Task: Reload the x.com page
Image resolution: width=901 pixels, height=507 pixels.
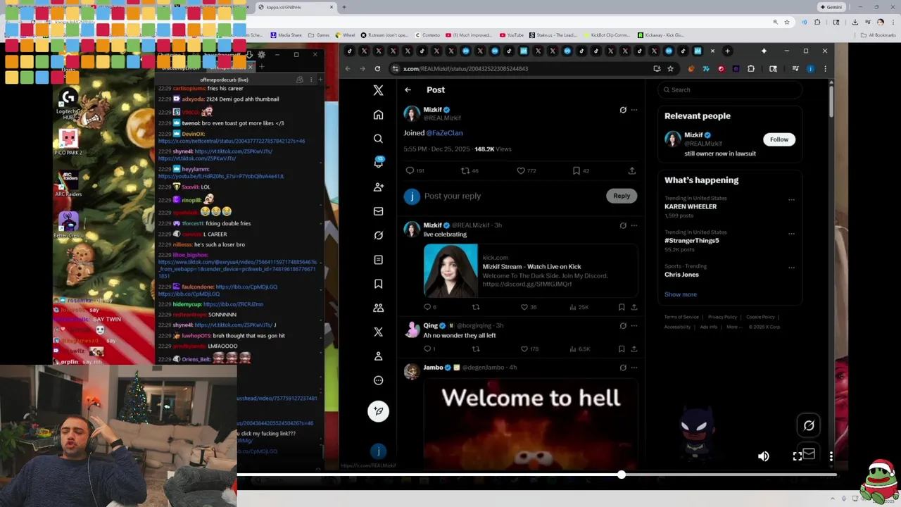Action: [x=377, y=69]
